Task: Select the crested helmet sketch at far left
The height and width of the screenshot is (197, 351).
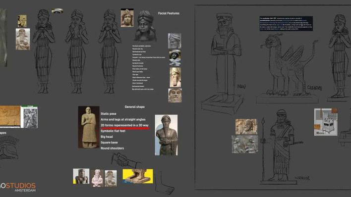Action: tap(9, 148)
